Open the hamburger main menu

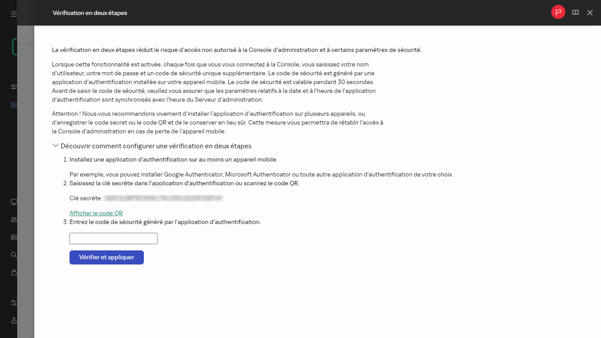(x=14, y=14)
